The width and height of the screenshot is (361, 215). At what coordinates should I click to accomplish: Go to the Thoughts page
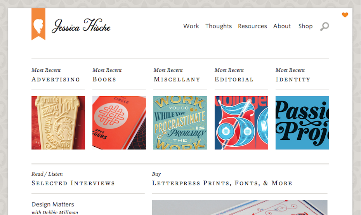point(219,26)
